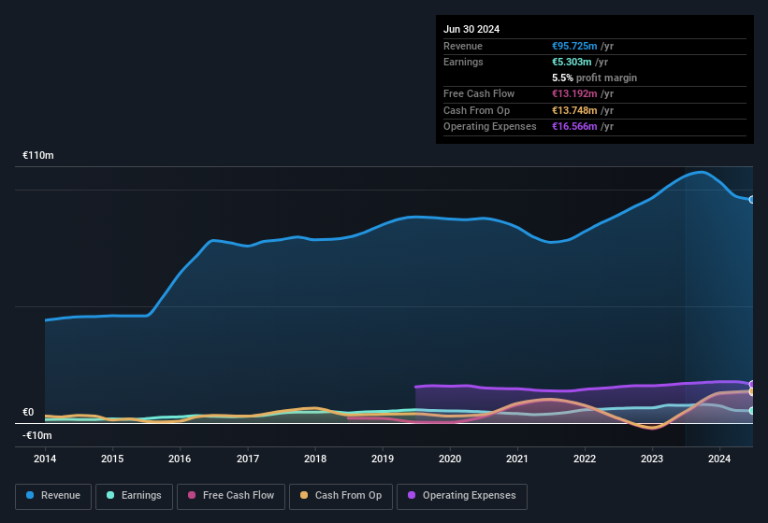Image resolution: width=768 pixels, height=523 pixels.
Task: Click the -€10m y-axis label
Action: (x=37, y=435)
